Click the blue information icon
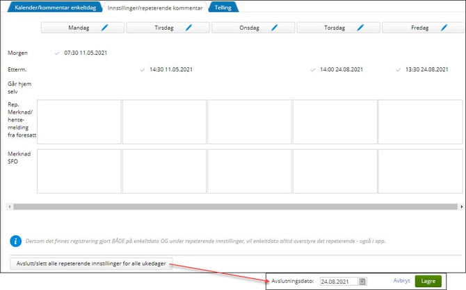466x290 pixels. 15,241
